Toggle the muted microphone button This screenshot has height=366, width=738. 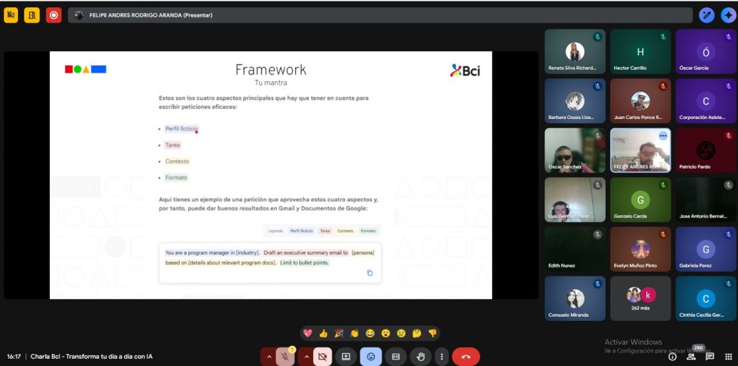pos(285,357)
